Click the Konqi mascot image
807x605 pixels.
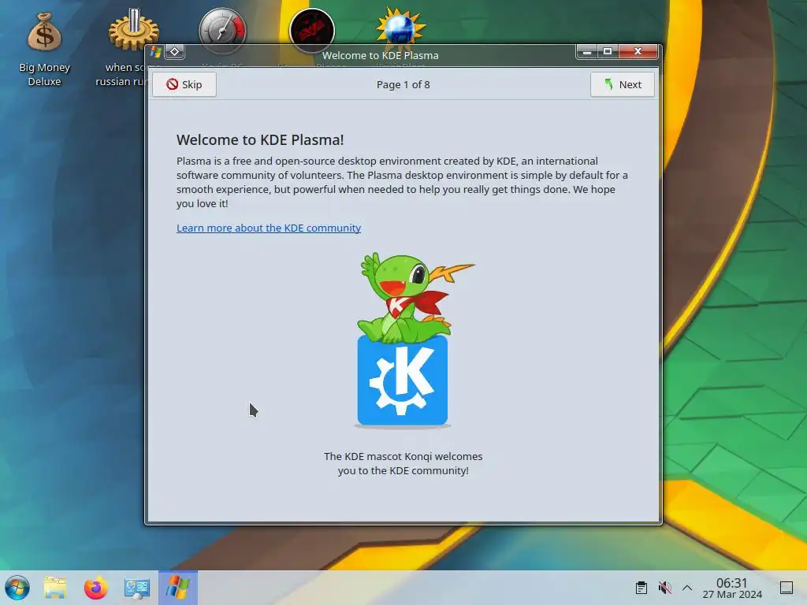[x=403, y=340]
